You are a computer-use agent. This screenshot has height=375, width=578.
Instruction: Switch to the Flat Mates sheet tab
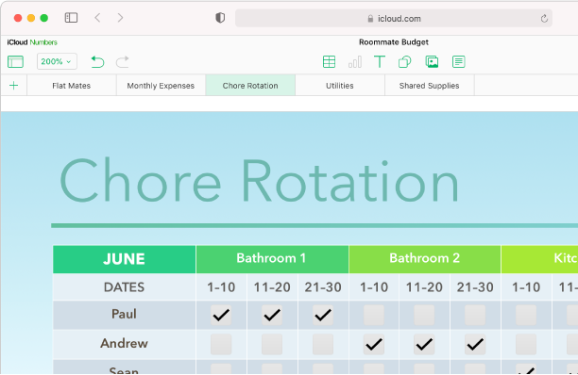coord(72,86)
